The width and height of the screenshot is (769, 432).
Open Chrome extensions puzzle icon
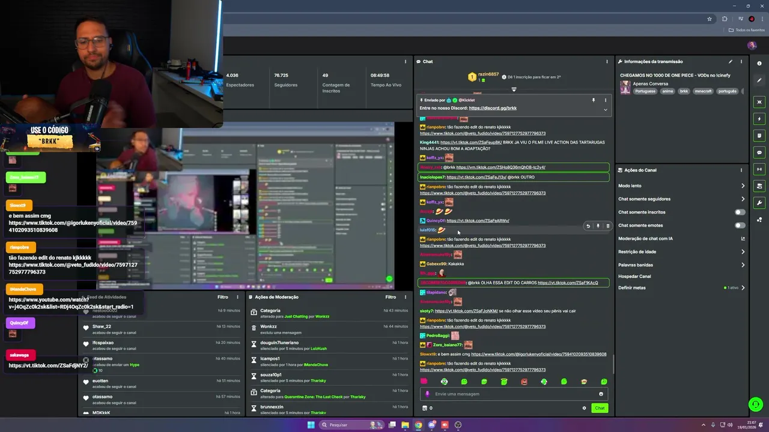(725, 19)
